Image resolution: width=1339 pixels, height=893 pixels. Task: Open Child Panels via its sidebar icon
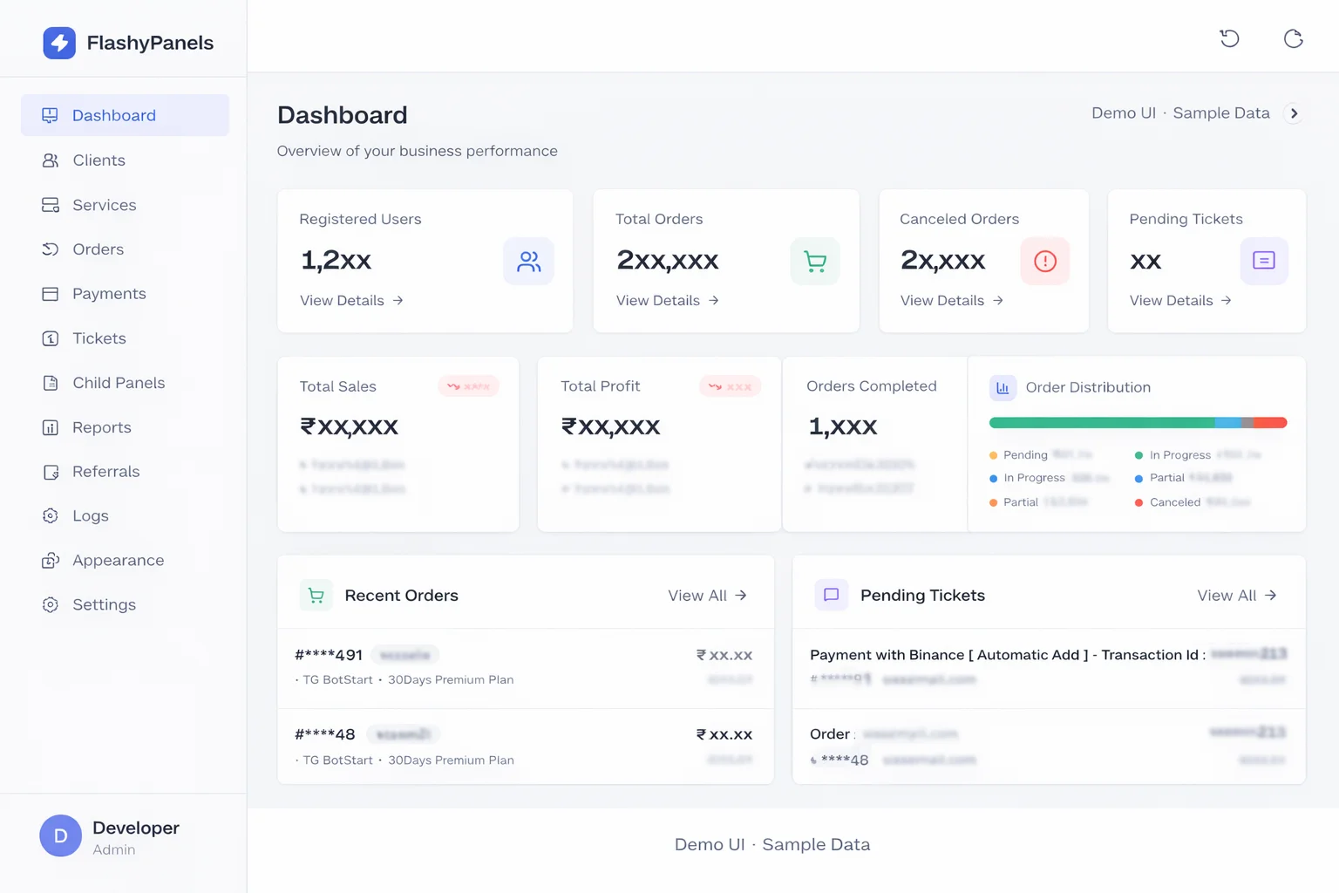point(51,383)
